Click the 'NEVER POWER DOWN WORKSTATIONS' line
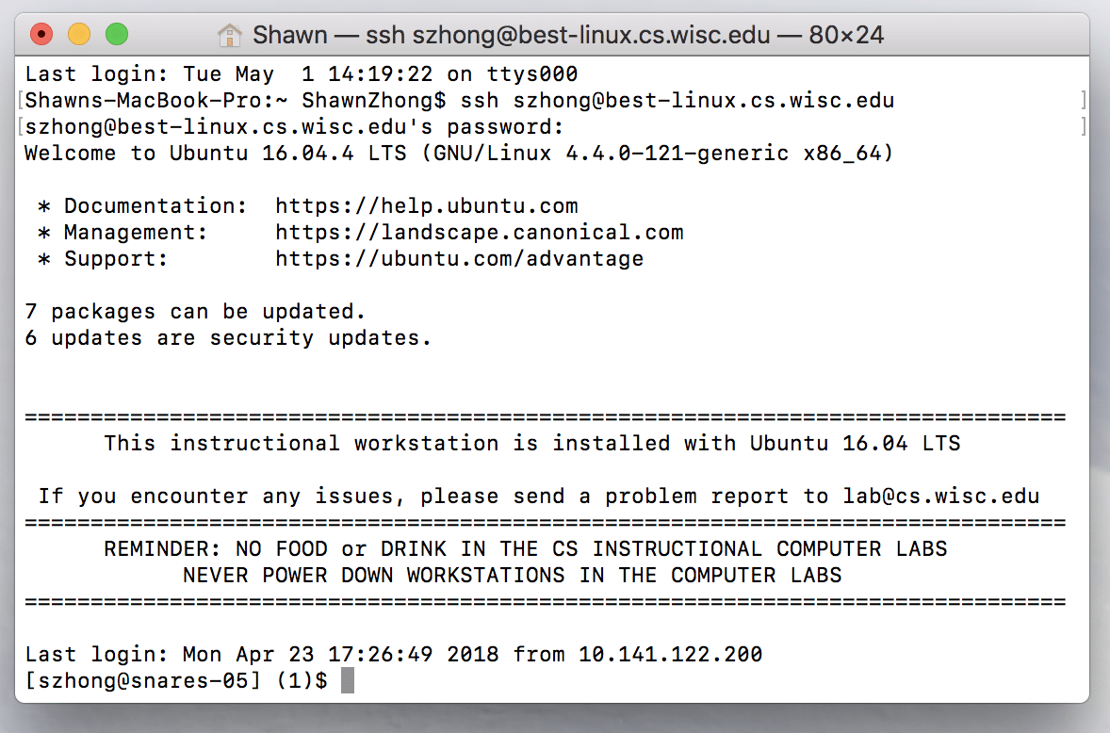This screenshot has width=1110, height=733. (513, 575)
